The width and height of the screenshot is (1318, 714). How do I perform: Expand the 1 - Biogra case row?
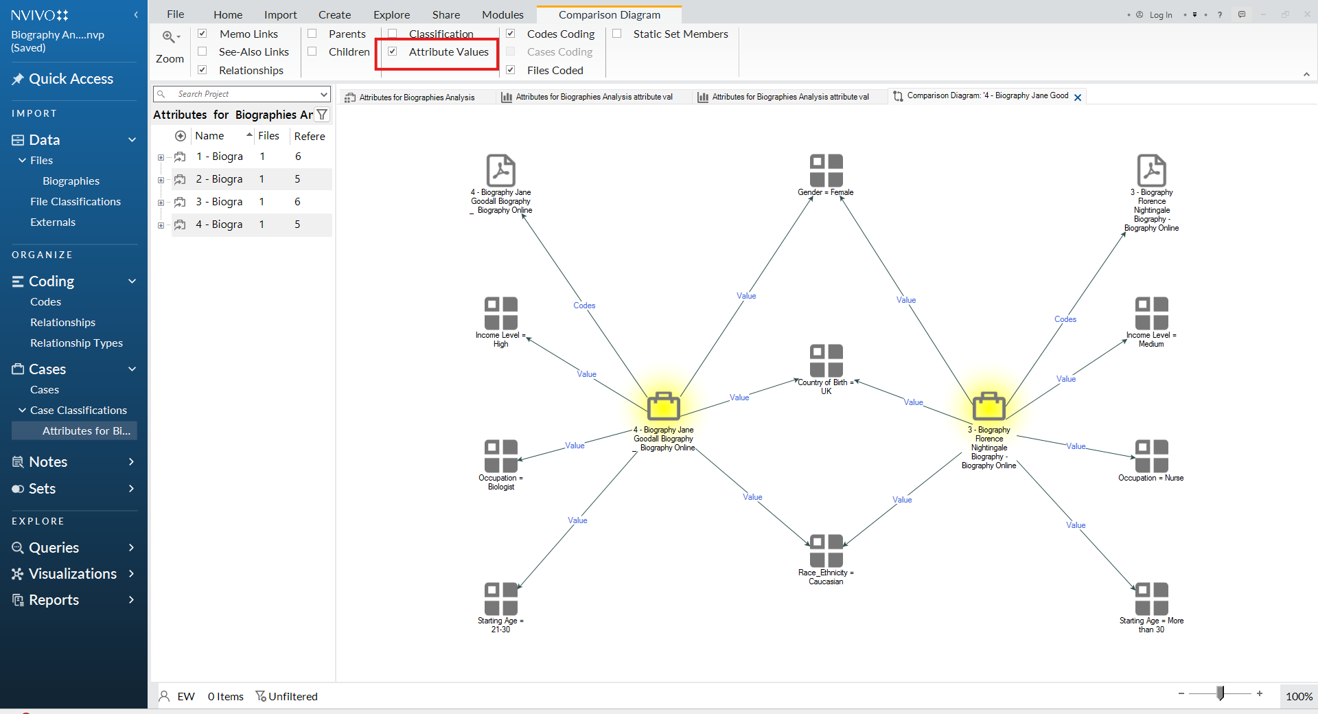click(161, 157)
